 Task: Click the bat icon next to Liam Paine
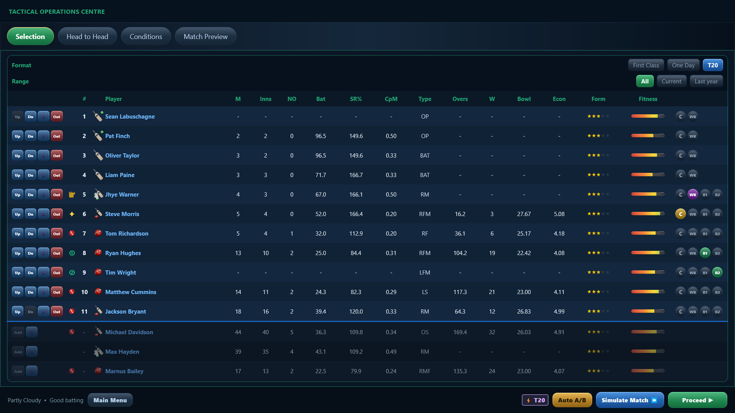(x=98, y=175)
